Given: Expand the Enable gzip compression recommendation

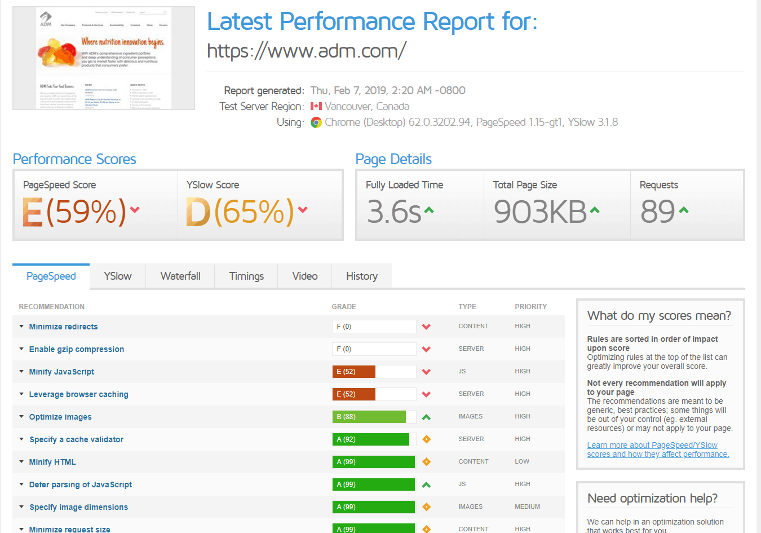Looking at the screenshot, I should click(21, 349).
